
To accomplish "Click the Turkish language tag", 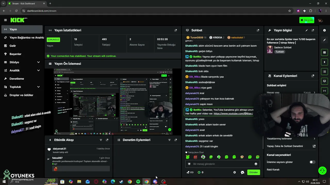I will coord(279,52).
